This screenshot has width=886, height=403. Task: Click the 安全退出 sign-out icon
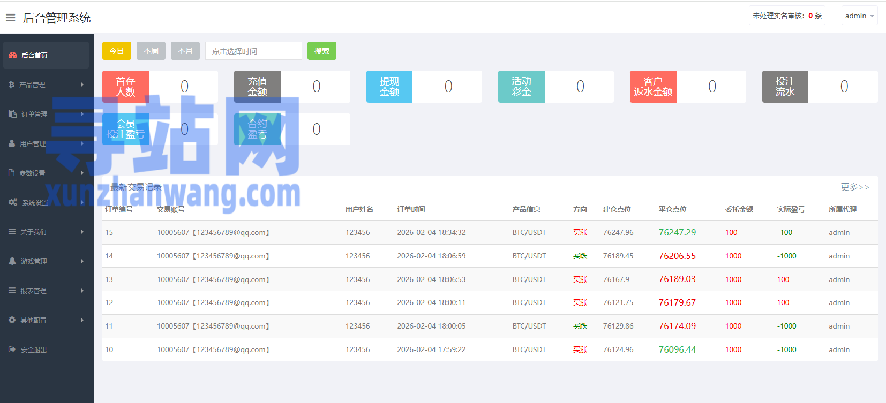[x=12, y=349]
